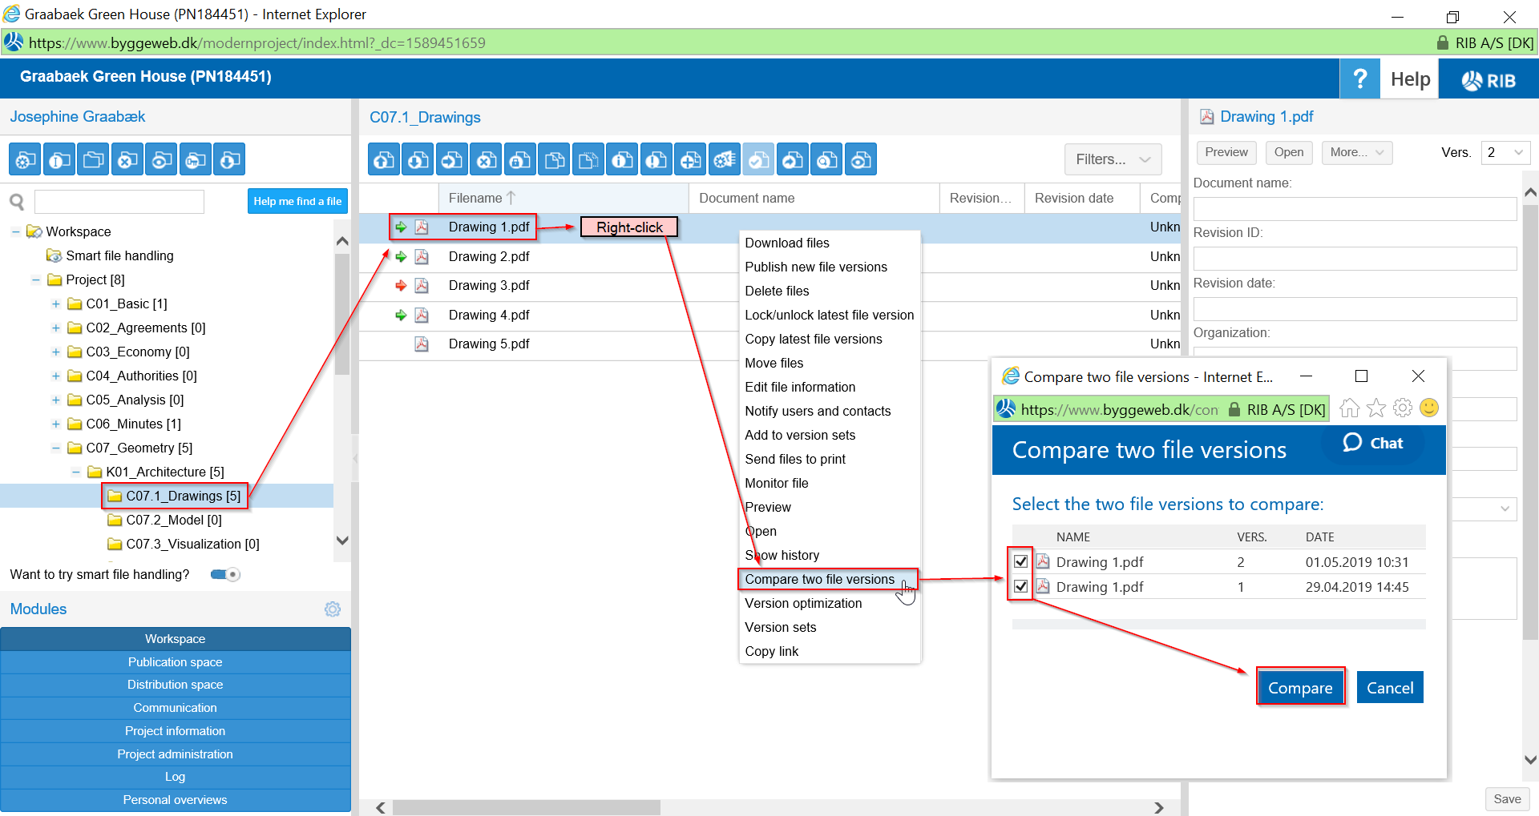
Task: Click the delete file toolbar icon
Action: pos(486,160)
